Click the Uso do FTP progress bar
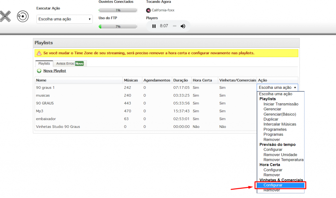This screenshot has width=336, height=198. coord(118,26)
